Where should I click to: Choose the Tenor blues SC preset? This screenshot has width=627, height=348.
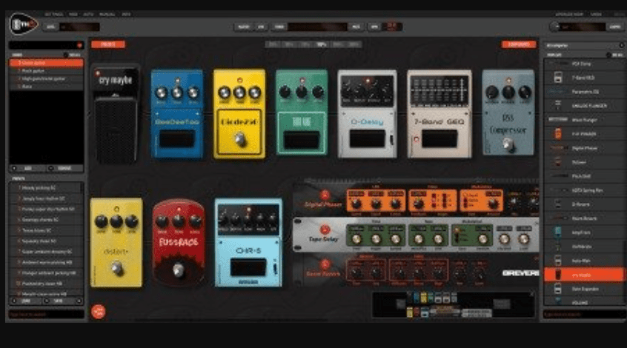coord(46,230)
